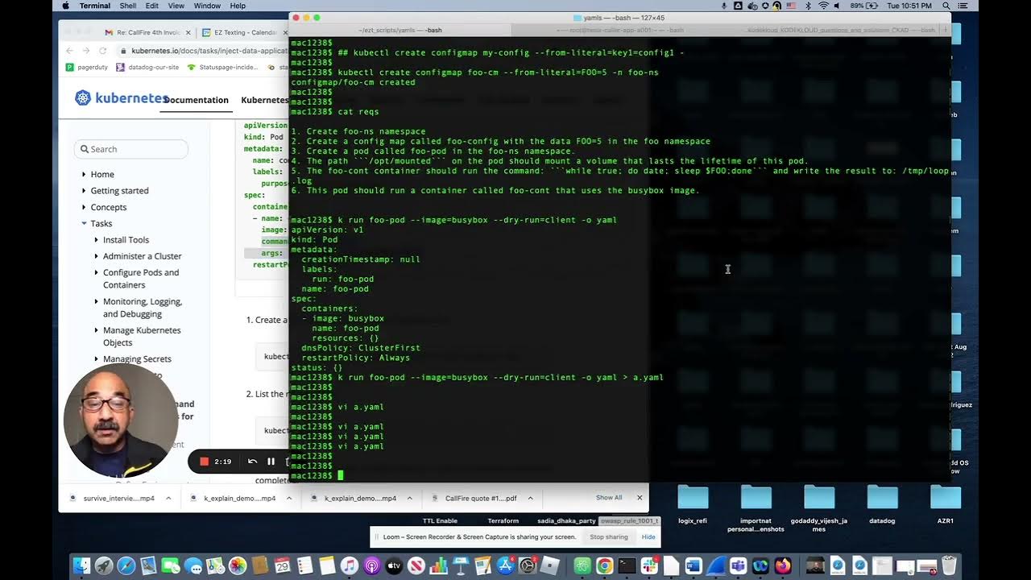Open the Trash in the Dock

pyautogui.click(x=949, y=566)
